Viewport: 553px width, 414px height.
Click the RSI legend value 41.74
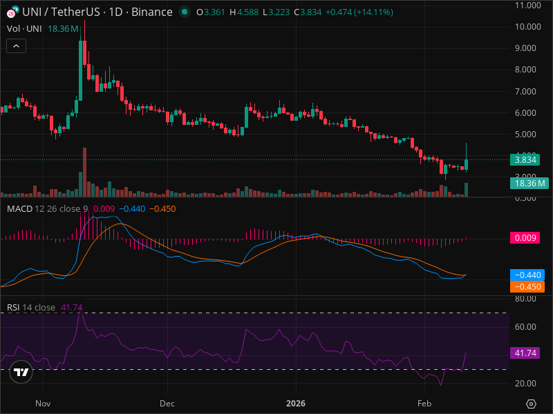pyautogui.click(x=71, y=307)
